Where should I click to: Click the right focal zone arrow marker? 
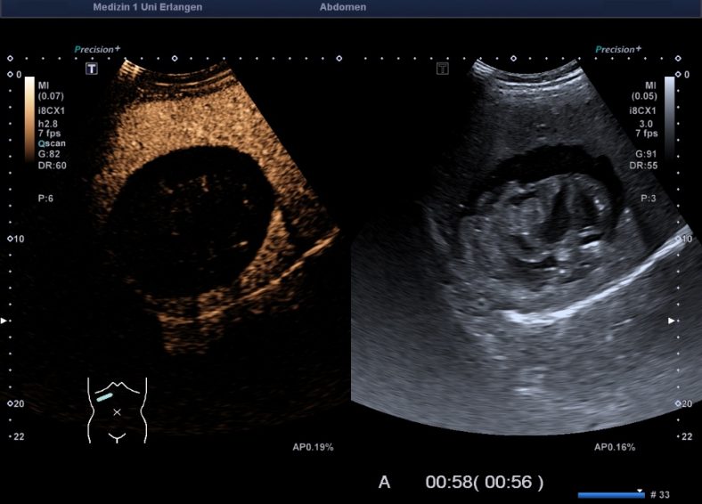tap(673, 320)
